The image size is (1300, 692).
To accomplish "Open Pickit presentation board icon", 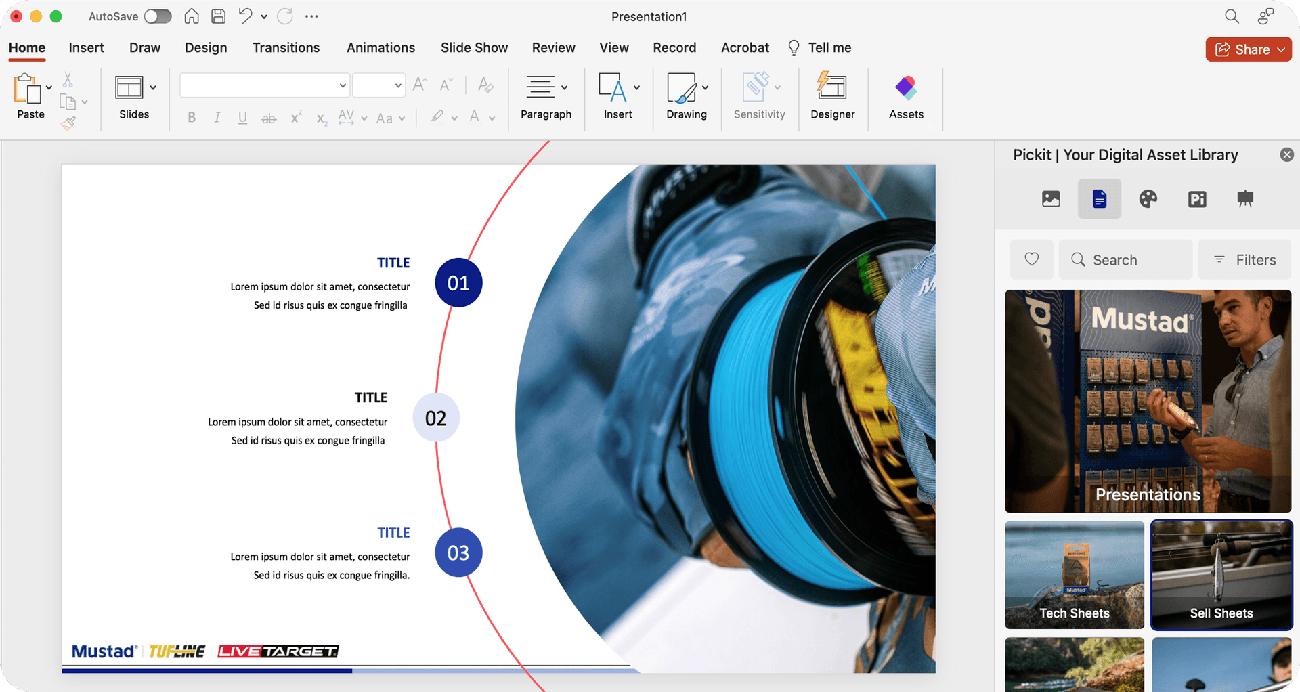I will [x=1245, y=199].
